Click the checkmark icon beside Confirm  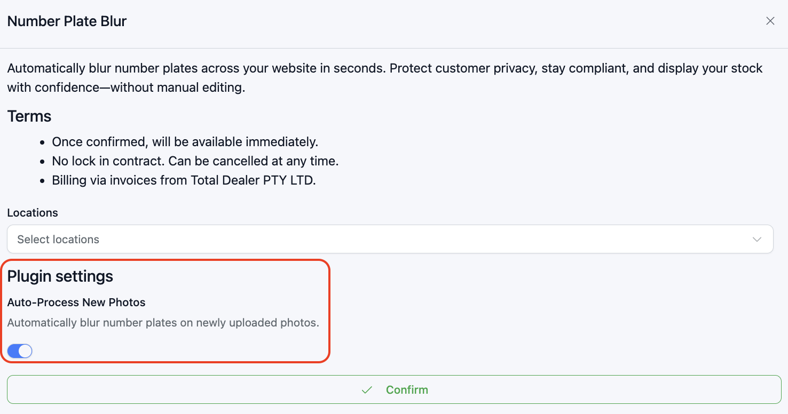[367, 390]
